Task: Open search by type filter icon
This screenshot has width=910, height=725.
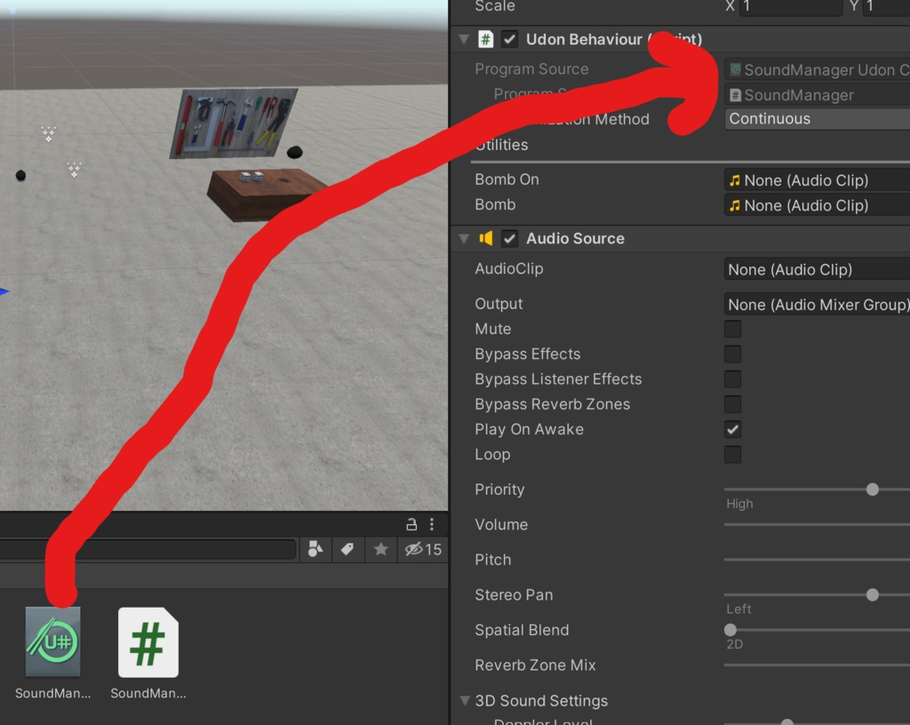Action: coord(315,549)
